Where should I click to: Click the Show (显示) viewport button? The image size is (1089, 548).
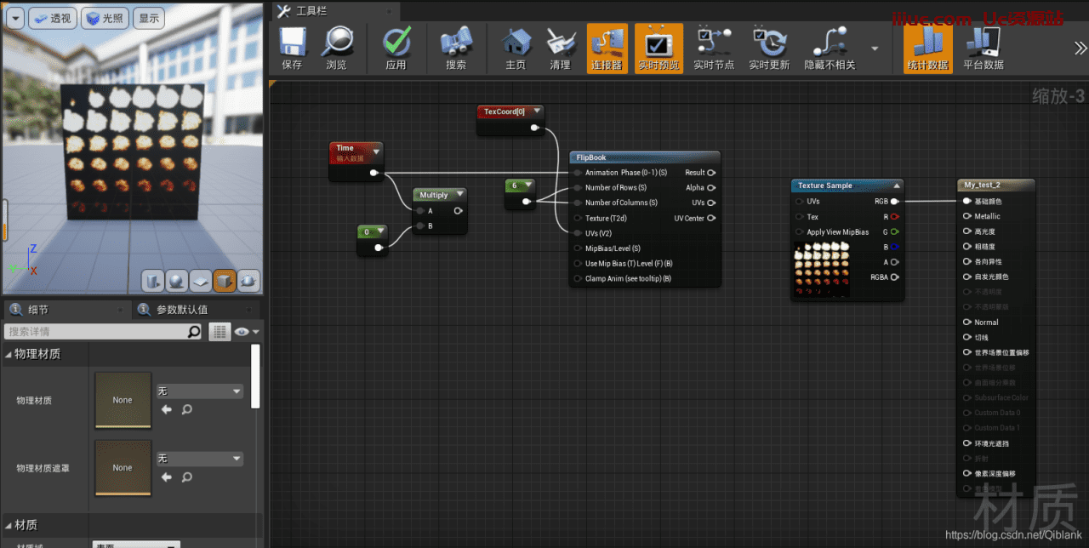tap(149, 18)
